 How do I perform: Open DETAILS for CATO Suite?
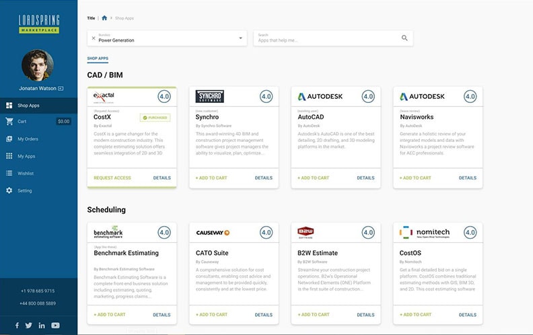pyautogui.click(x=264, y=315)
